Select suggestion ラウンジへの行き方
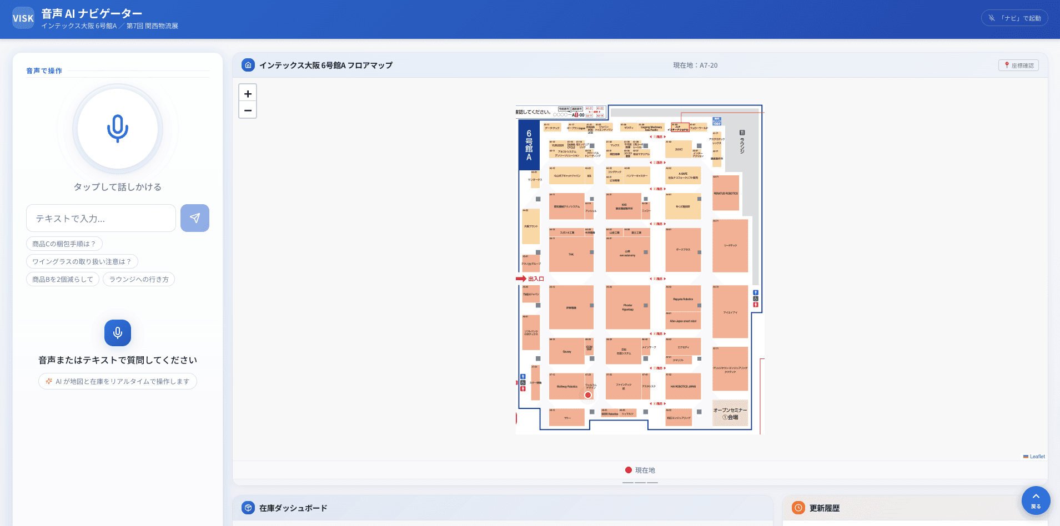This screenshot has height=526, width=1060. pos(139,279)
